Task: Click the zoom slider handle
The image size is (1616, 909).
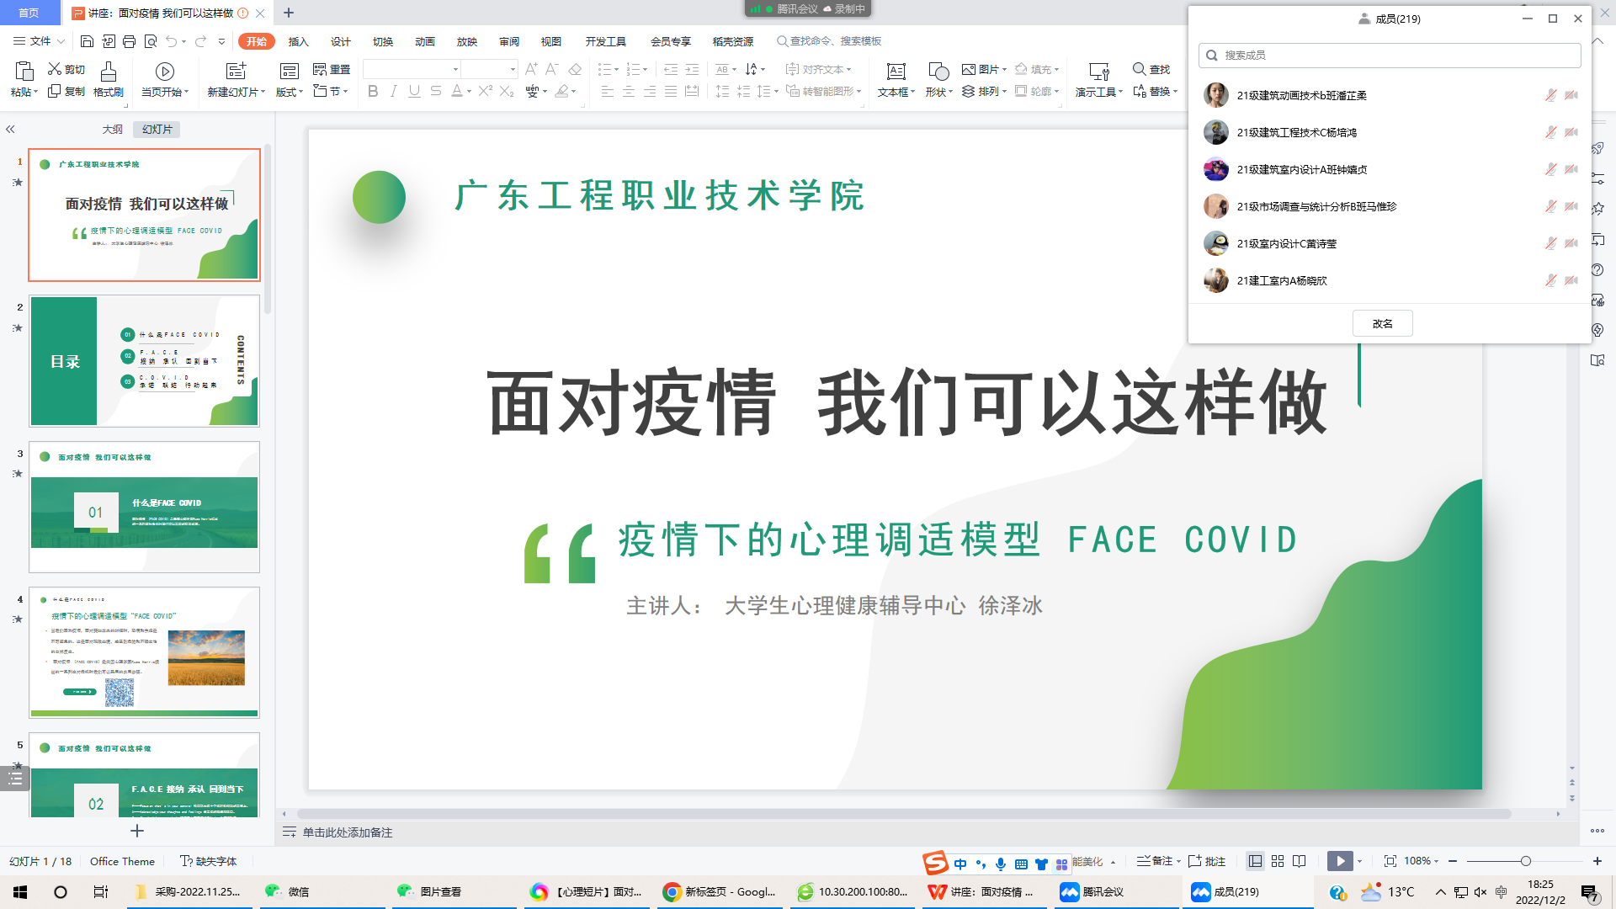Action: click(1525, 861)
